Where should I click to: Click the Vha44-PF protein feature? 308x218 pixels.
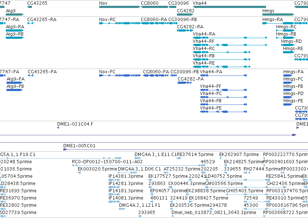(223, 90)
